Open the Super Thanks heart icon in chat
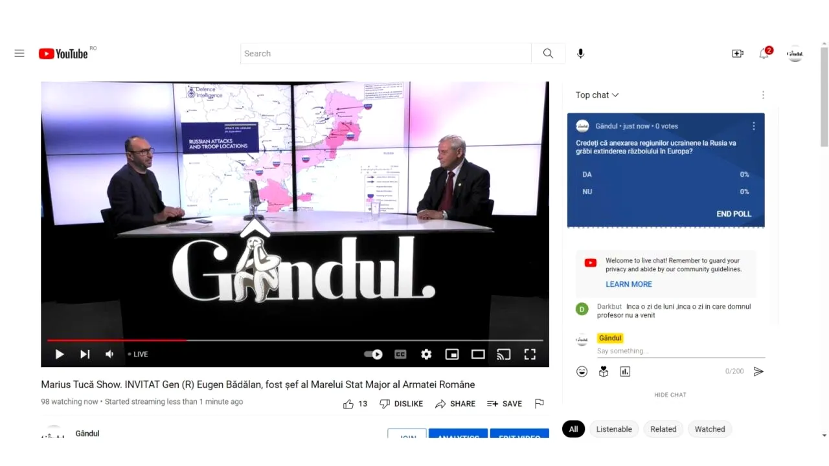Viewport: 829px width, 466px height. 603,371
